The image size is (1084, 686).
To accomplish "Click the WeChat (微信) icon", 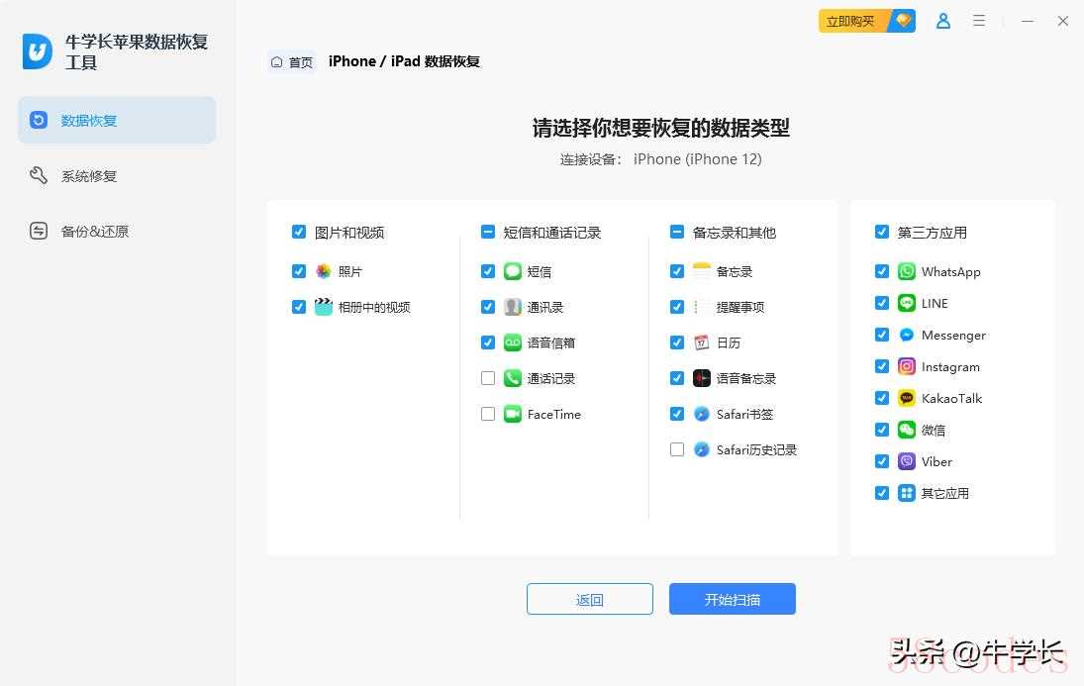I will [x=907, y=430].
